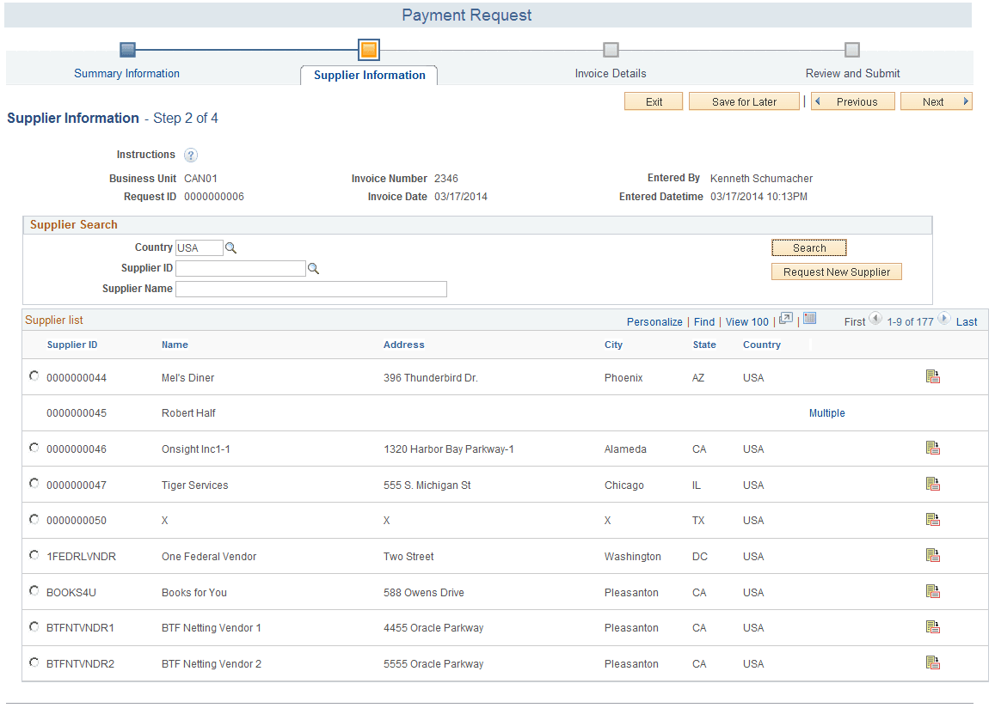Download the Supplier list to spreadsheet
The image size is (995, 708).
click(809, 318)
